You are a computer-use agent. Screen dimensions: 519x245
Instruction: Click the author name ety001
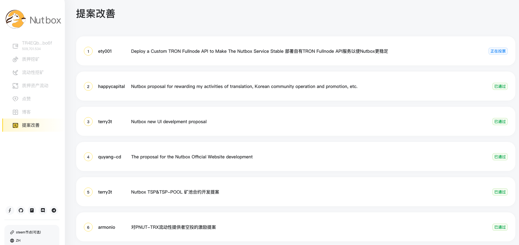pyautogui.click(x=105, y=51)
